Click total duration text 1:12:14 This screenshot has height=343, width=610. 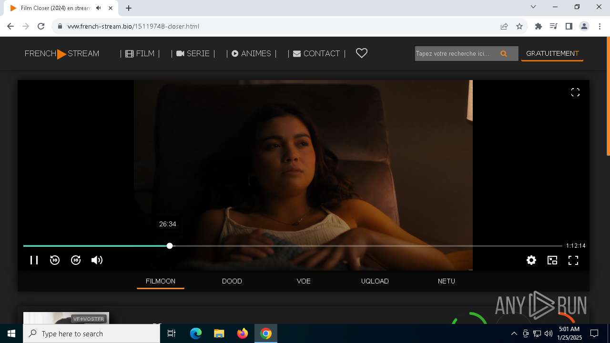pos(576,246)
